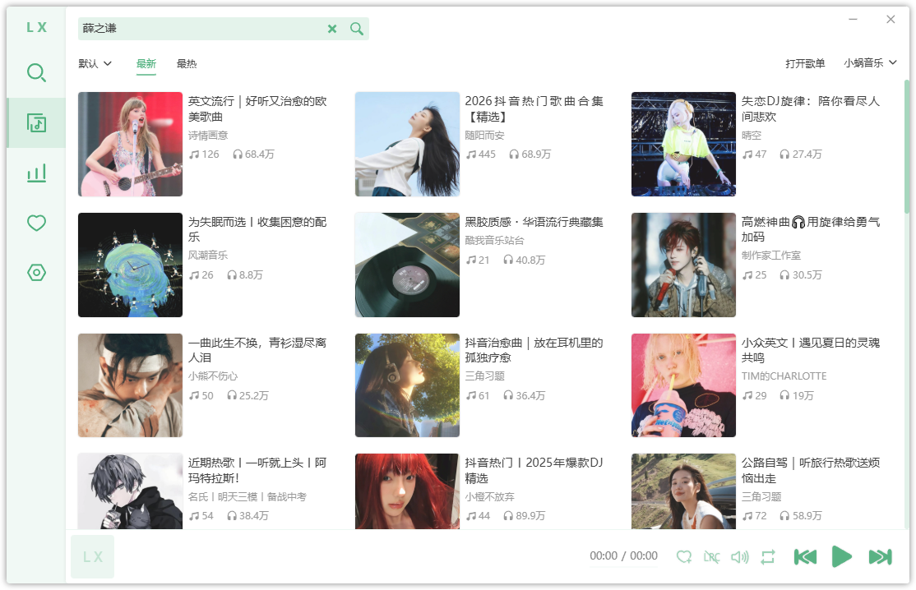Toggle desktop lyrics with the lyric icon
The height and width of the screenshot is (590, 916).
click(712, 556)
